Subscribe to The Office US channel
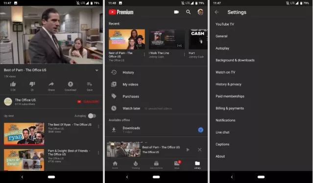 pos(88,102)
